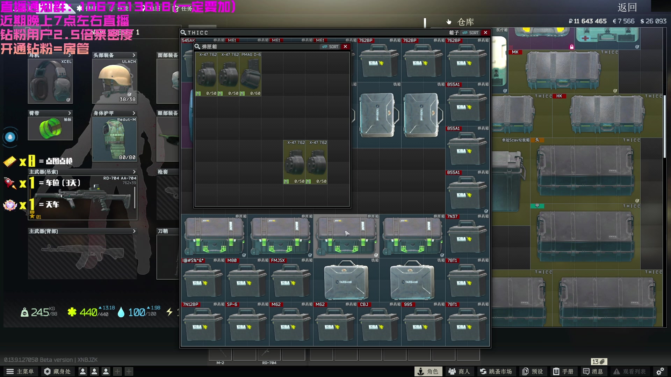Click the pink lock icon in stash
The height and width of the screenshot is (377, 671).
572,47
